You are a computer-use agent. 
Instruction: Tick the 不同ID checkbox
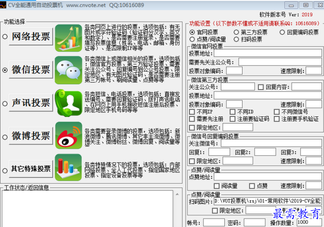pyautogui.click(x=233, y=112)
